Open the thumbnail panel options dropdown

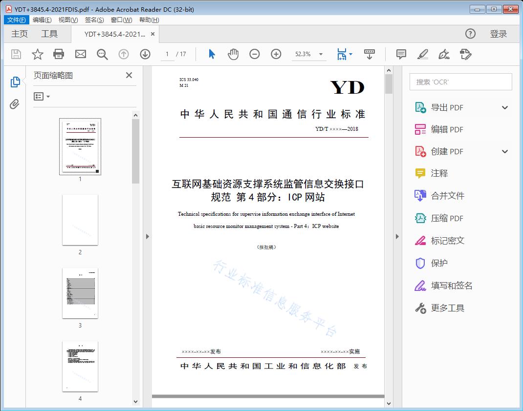41,96
